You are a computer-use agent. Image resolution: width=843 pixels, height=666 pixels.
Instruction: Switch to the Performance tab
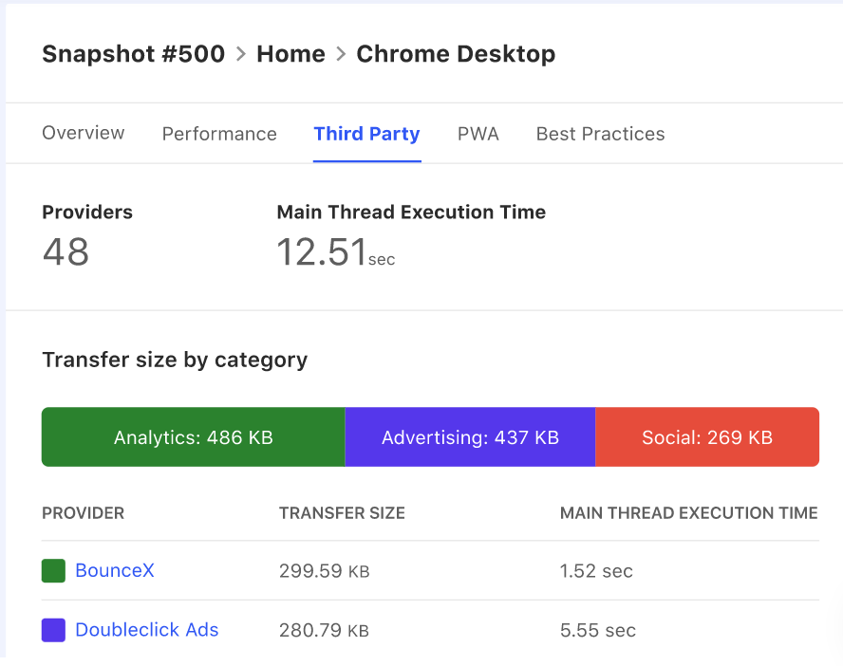pos(219,134)
